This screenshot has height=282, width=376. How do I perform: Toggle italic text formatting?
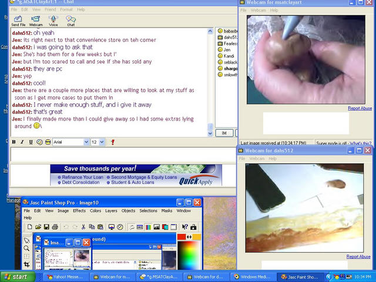pyautogui.click(x=22, y=142)
